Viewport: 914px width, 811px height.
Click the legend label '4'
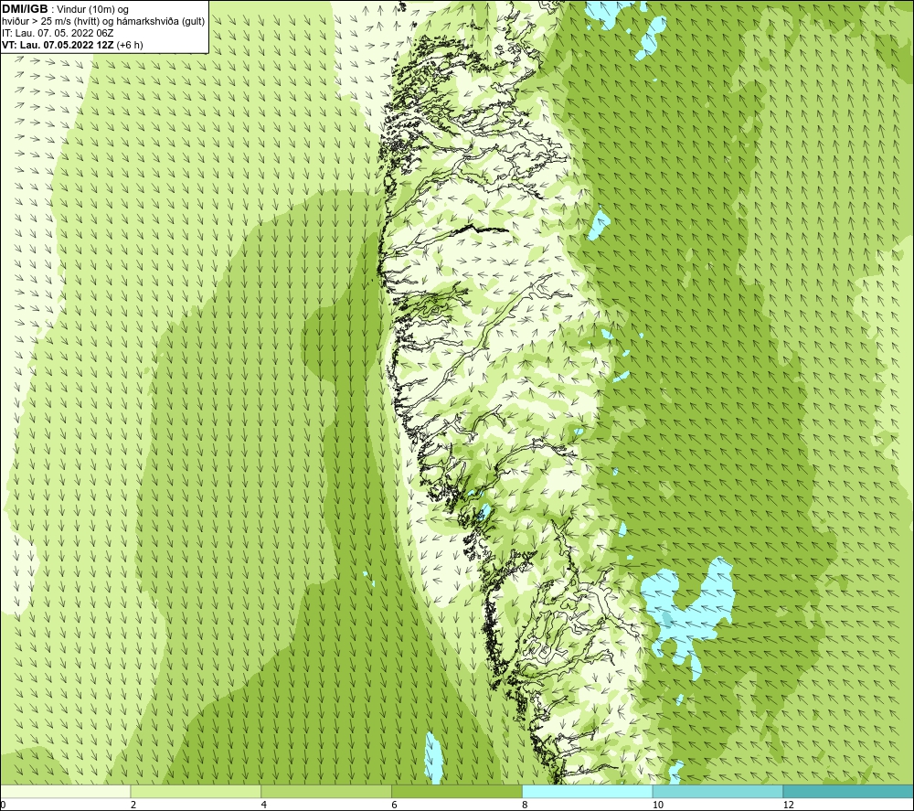click(264, 805)
